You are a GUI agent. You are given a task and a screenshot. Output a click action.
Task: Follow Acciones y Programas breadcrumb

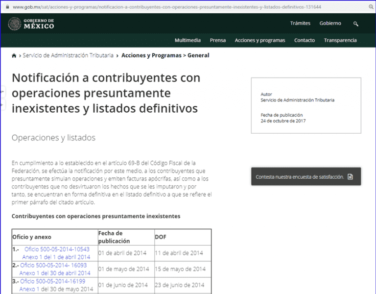click(x=151, y=55)
